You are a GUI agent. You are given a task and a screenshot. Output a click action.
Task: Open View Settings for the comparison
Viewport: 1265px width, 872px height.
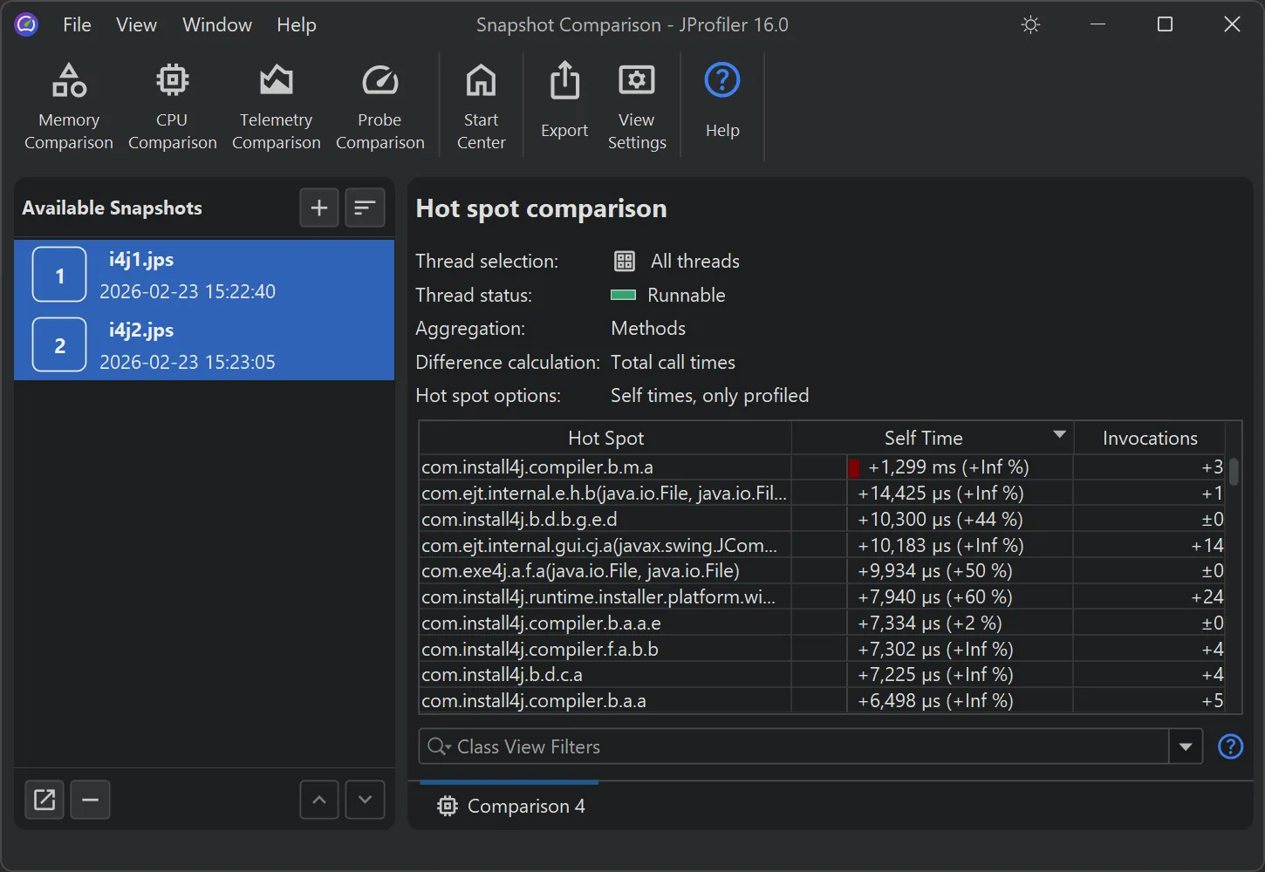tap(636, 105)
